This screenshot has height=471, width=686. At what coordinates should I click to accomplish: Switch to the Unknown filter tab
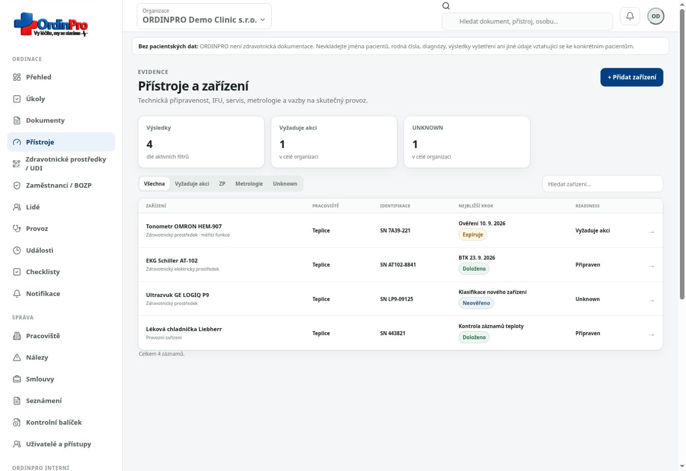(285, 184)
